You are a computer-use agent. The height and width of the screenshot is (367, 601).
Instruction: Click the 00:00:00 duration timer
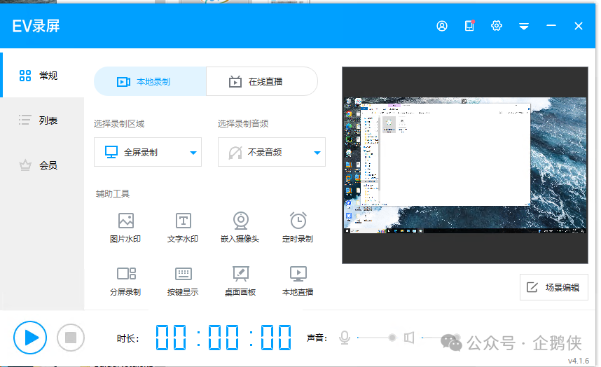click(223, 338)
